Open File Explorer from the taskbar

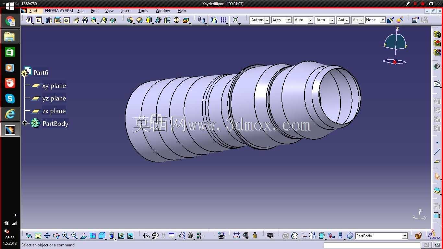click(x=10, y=37)
